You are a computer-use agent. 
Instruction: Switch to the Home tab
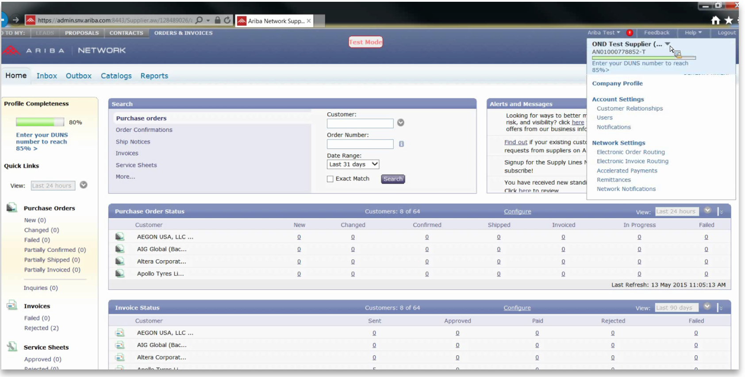16,76
